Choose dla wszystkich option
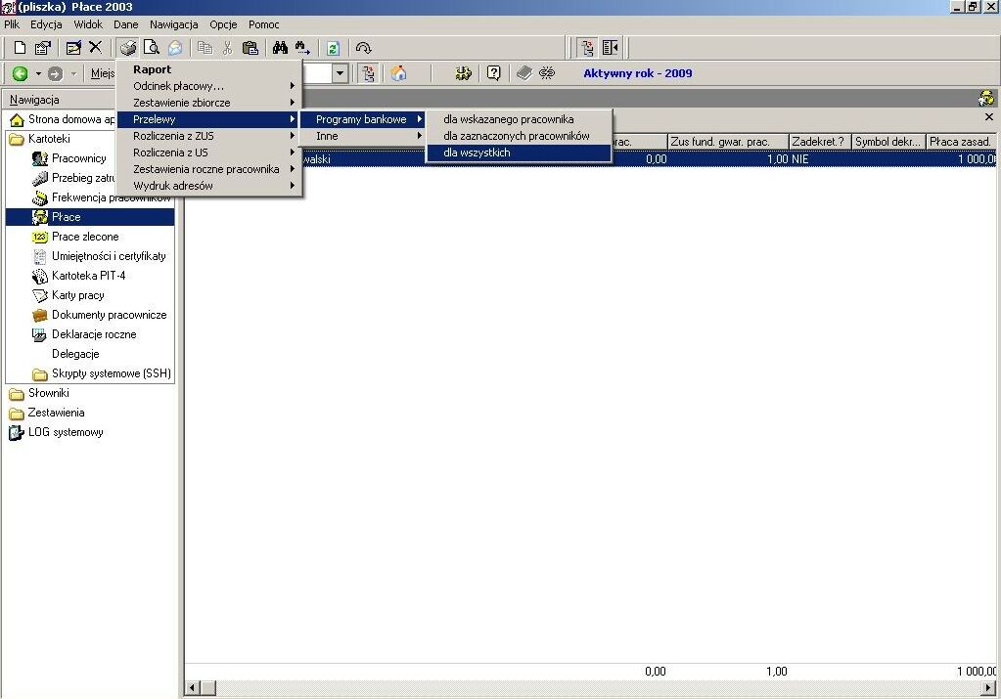The width and height of the screenshot is (1001, 699). tap(519, 153)
